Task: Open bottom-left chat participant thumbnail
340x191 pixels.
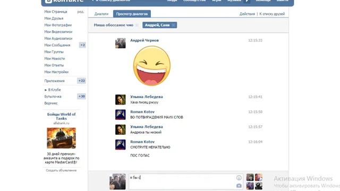Action: 250,186
